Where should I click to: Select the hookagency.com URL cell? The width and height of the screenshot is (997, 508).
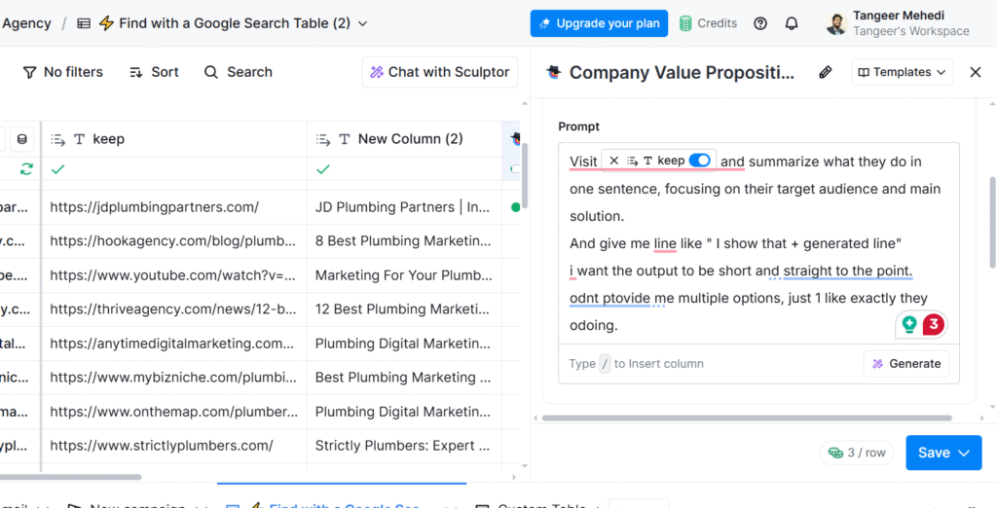[x=174, y=241]
